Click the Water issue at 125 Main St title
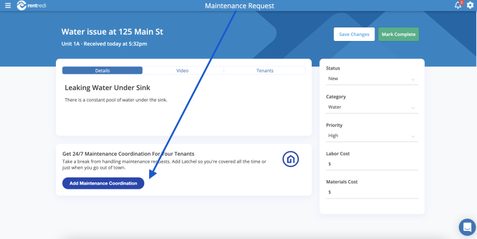 point(112,32)
